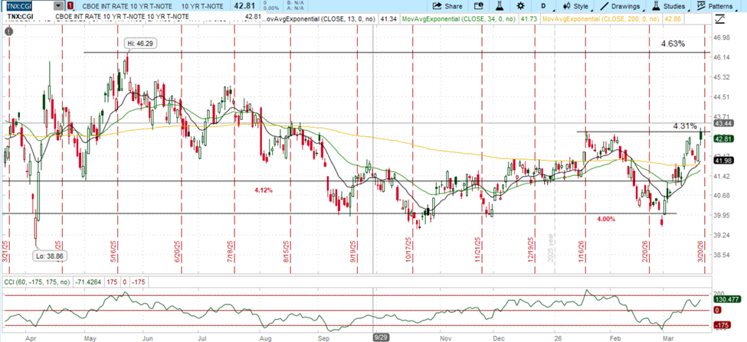This screenshot has height=342, width=747.
Task: Change the D timeframe aggregation button
Action: point(543,6)
